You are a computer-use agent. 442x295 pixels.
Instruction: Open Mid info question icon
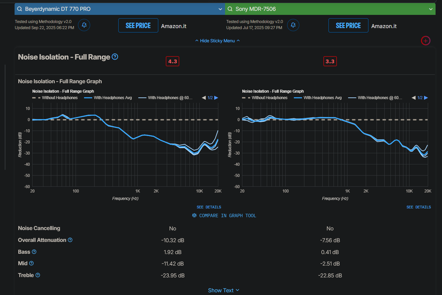tap(32, 263)
